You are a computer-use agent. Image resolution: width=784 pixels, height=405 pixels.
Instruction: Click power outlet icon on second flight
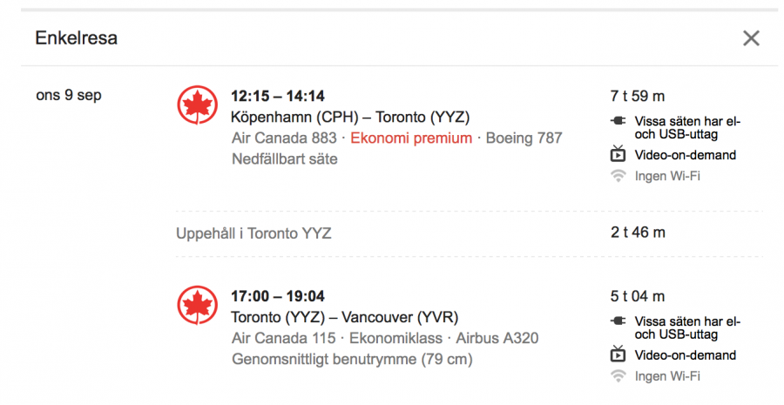pyautogui.click(x=618, y=321)
